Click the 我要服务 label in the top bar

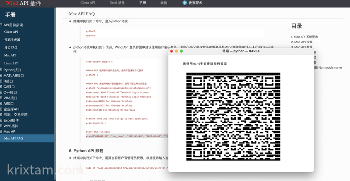(x=195, y=3)
